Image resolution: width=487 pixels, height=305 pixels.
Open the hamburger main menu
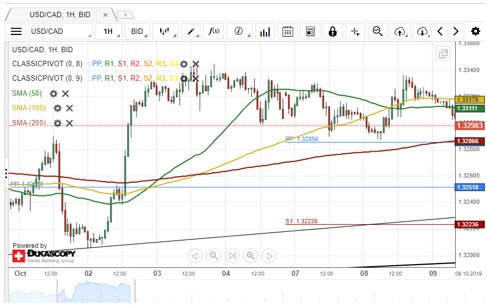17,31
